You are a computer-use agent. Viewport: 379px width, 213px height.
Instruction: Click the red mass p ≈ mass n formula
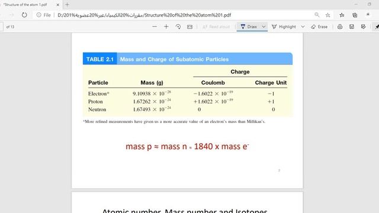click(x=187, y=146)
